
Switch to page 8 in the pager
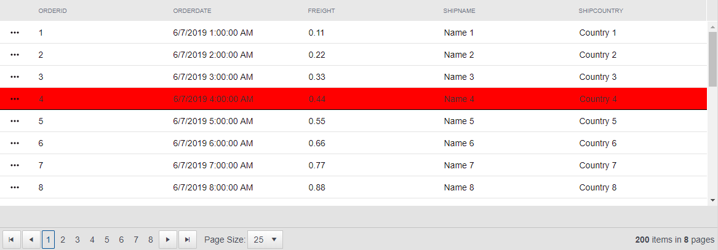151,240
